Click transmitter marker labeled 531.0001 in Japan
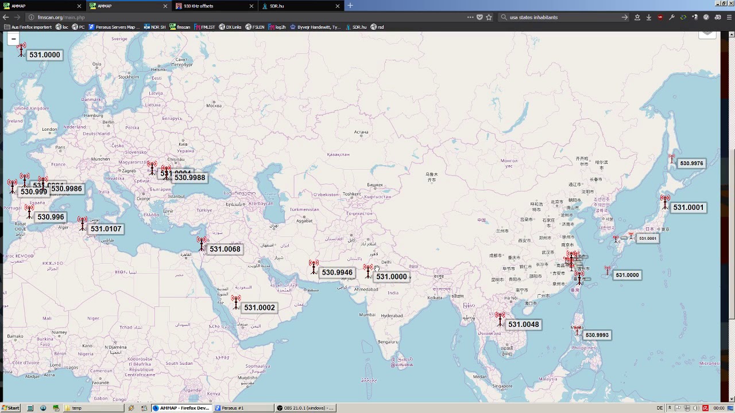The image size is (735, 413). tap(665, 202)
